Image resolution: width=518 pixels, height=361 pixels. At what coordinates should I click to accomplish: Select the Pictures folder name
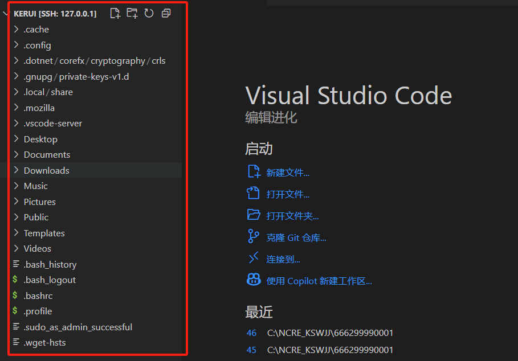pyautogui.click(x=40, y=202)
